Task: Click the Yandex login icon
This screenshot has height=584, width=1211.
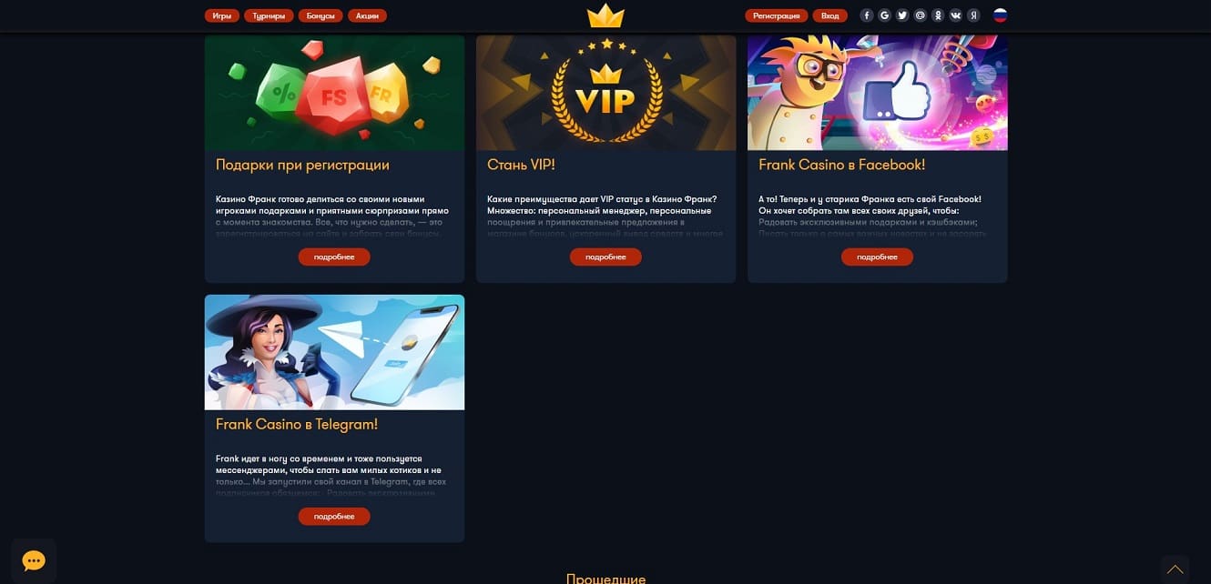Action: pos(973,15)
